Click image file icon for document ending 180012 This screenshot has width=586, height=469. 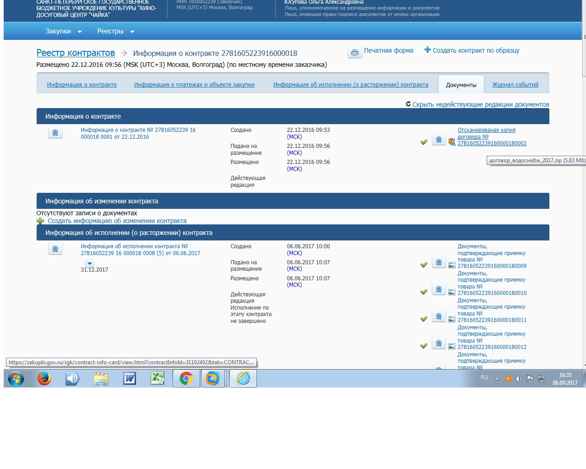click(451, 346)
